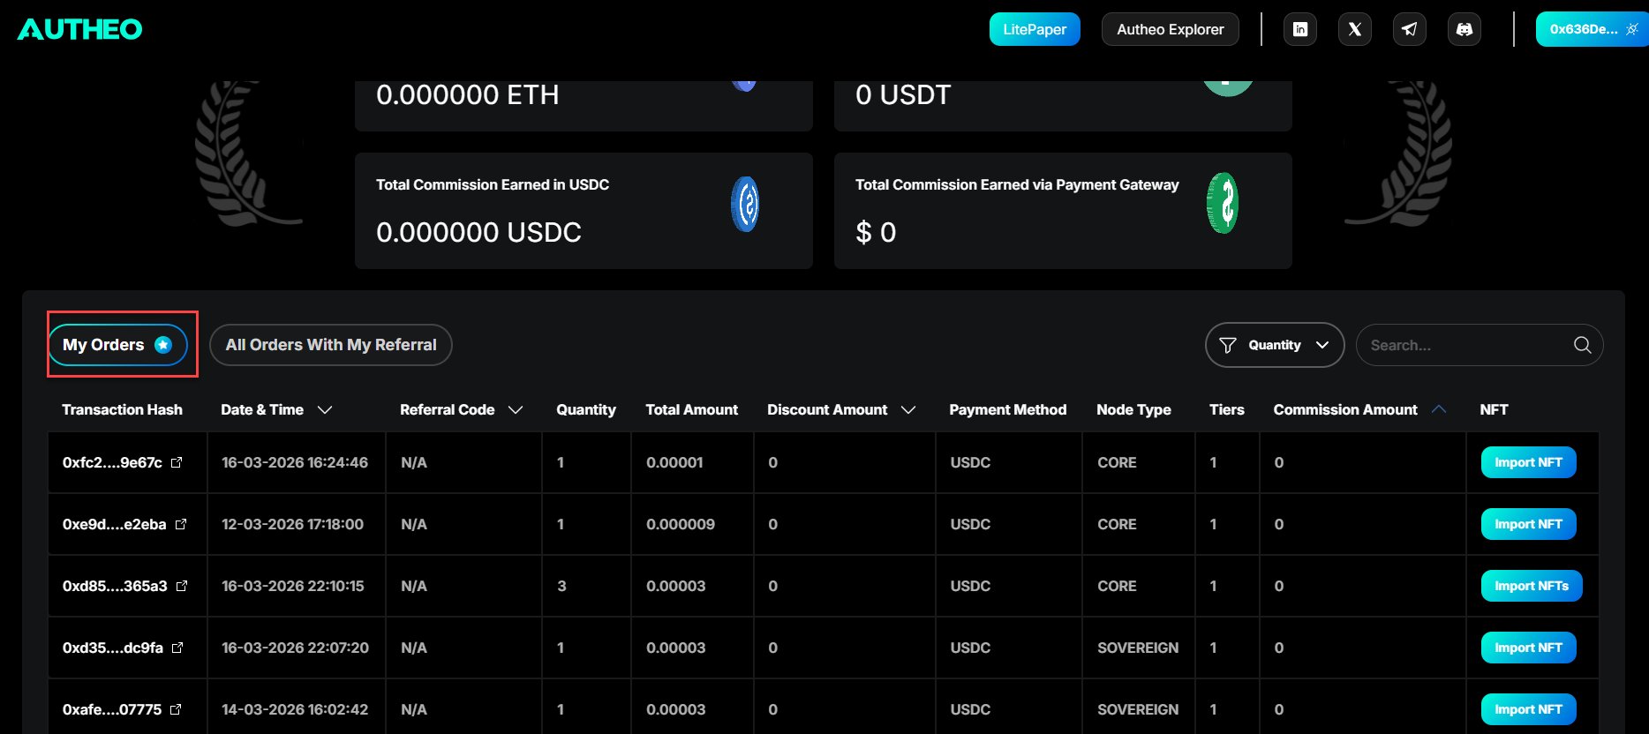Click SOVEREIGN node type in 0xd35....dc9fa row

coord(1138,648)
